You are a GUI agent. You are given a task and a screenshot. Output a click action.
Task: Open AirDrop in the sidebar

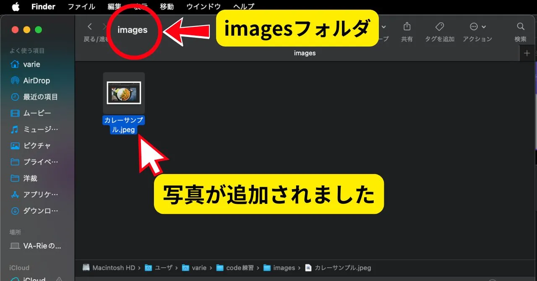(36, 81)
